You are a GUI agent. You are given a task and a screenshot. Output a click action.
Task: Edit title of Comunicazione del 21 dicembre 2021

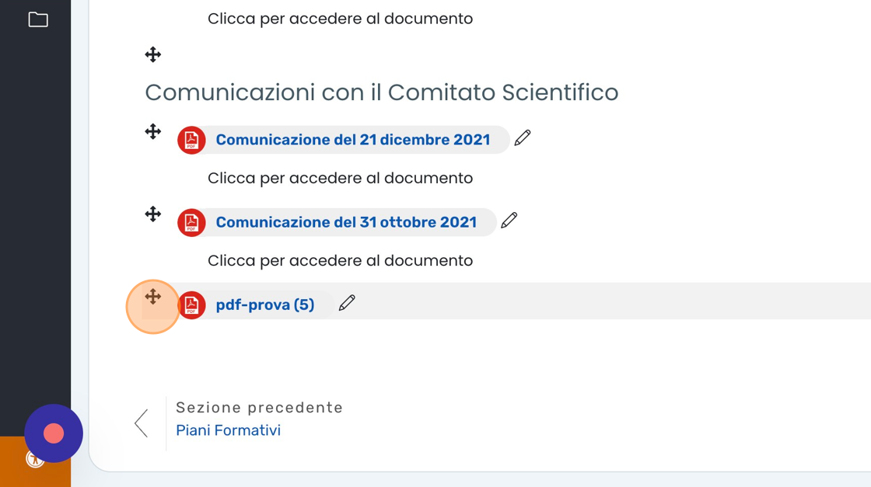tap(523, 138)
